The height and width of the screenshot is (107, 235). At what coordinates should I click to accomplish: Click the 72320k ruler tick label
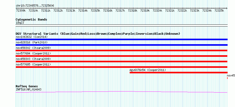[x=158, y=11]
